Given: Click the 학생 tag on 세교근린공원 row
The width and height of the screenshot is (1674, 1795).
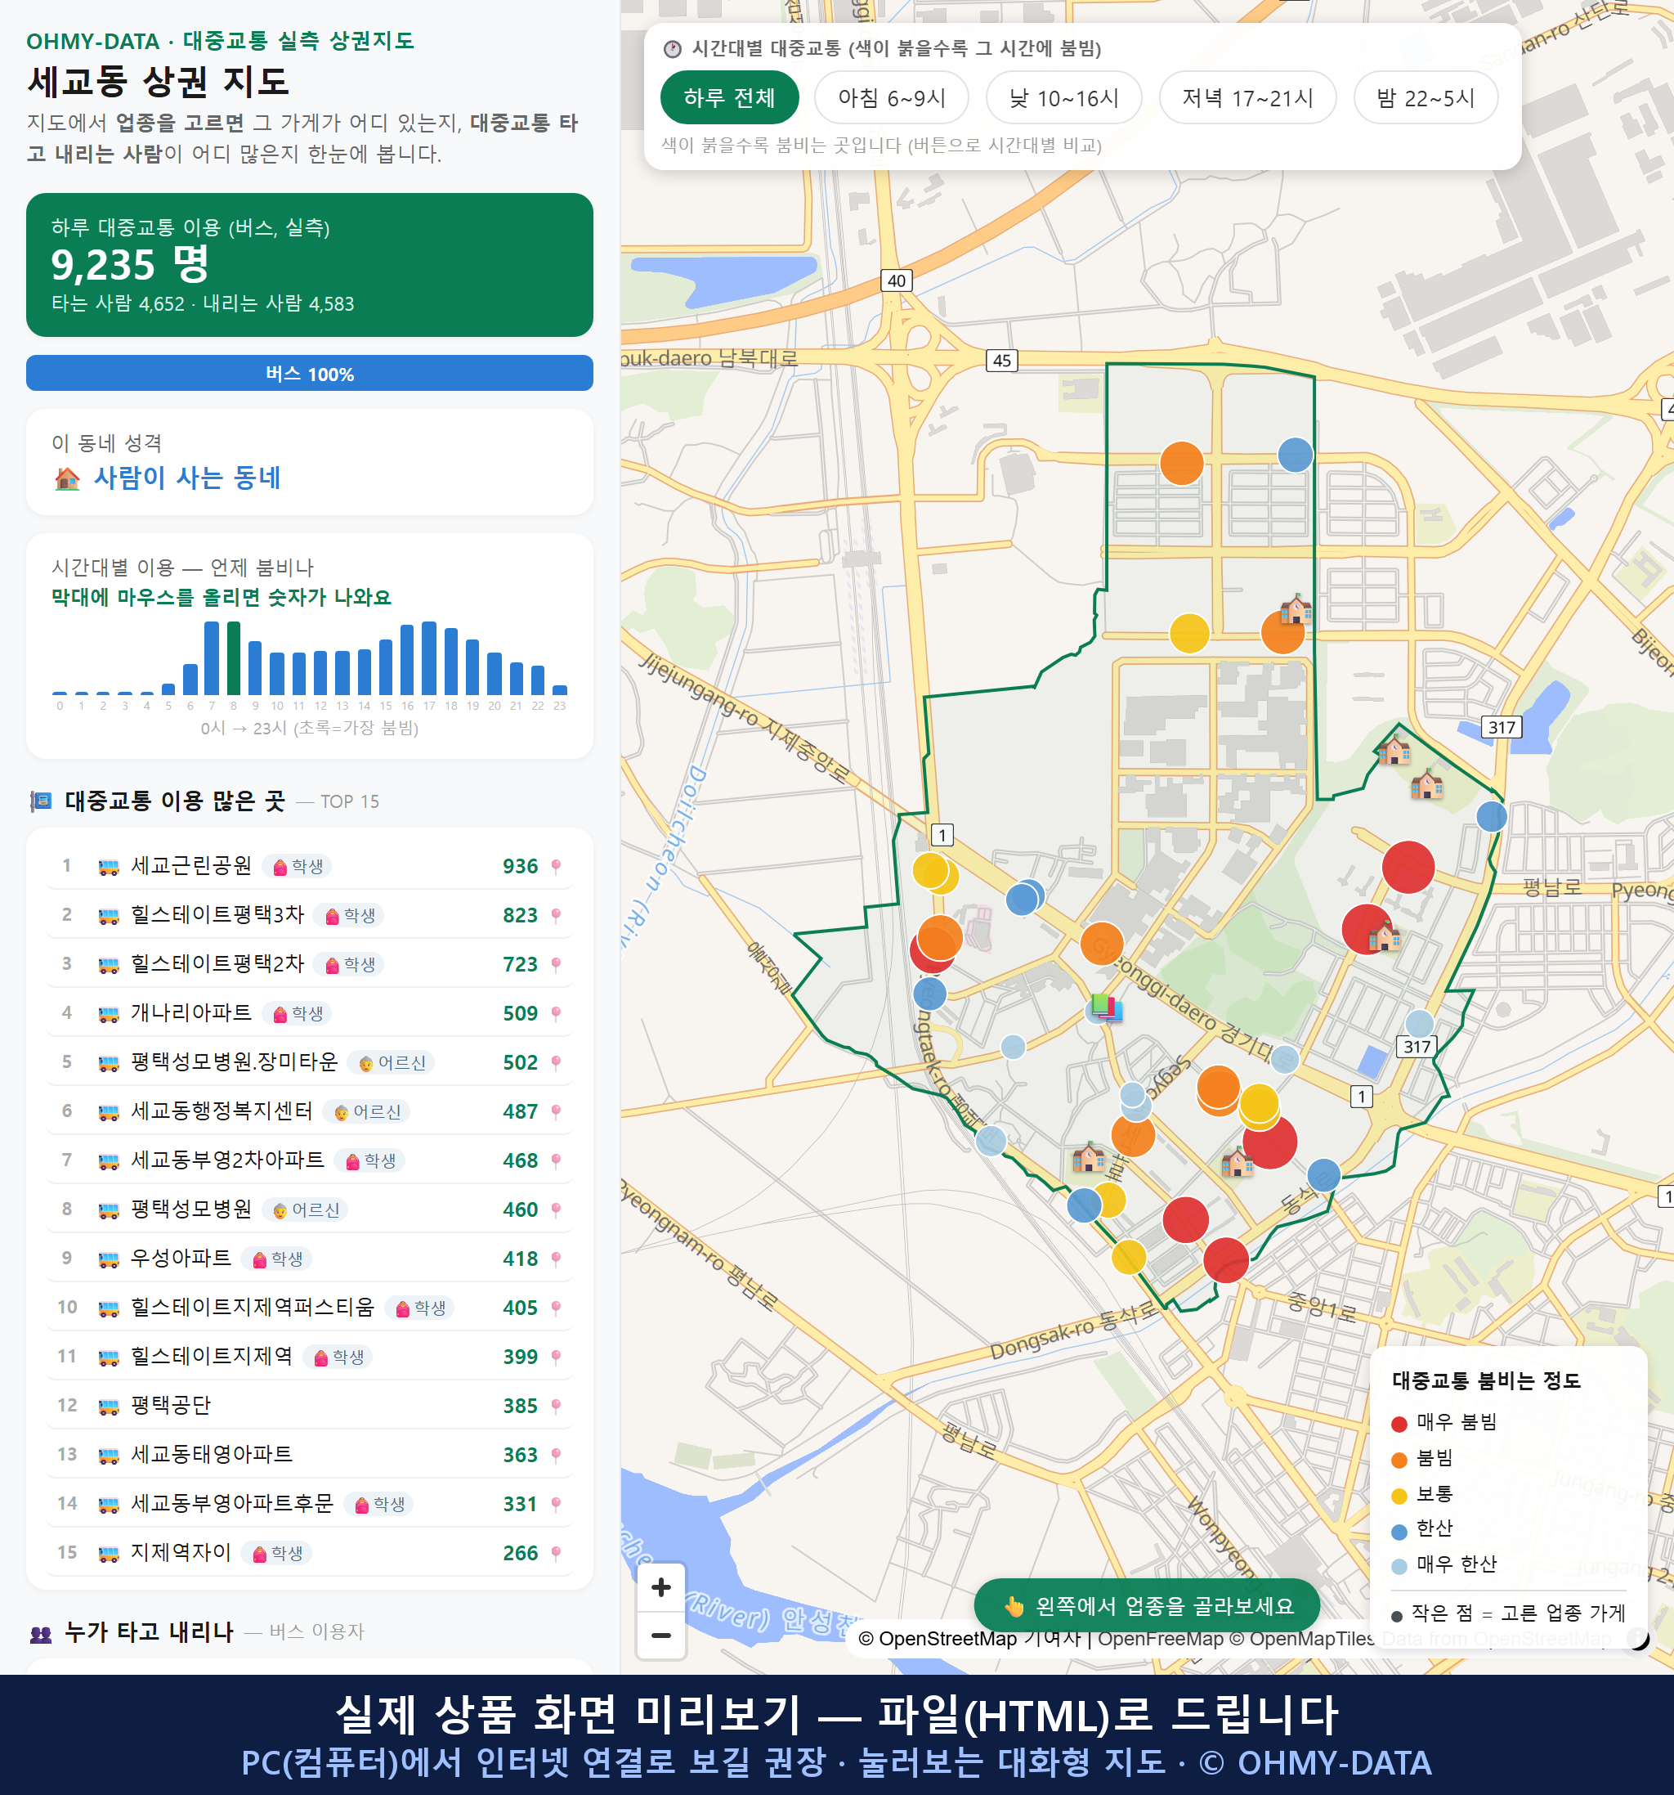Looking at the screenshot, I should click(x=298, y=867).
